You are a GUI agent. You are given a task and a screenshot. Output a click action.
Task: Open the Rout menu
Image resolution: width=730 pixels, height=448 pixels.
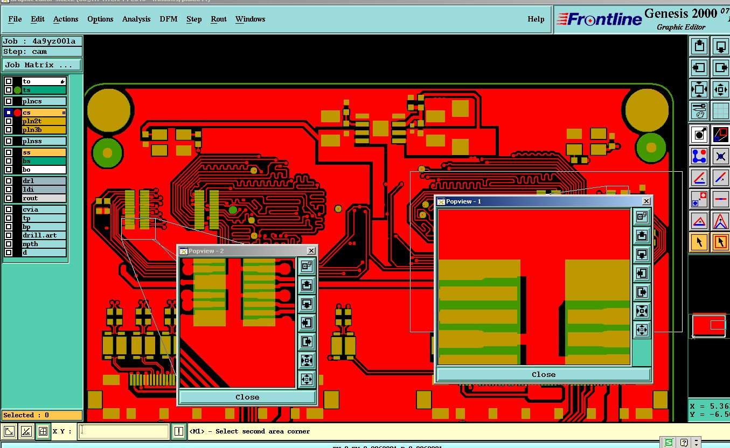tap(219, 19)
